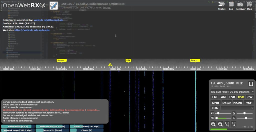This screenshot has height=132, width=256.
Task: Open the Map view icon
Action: point(249,5)
